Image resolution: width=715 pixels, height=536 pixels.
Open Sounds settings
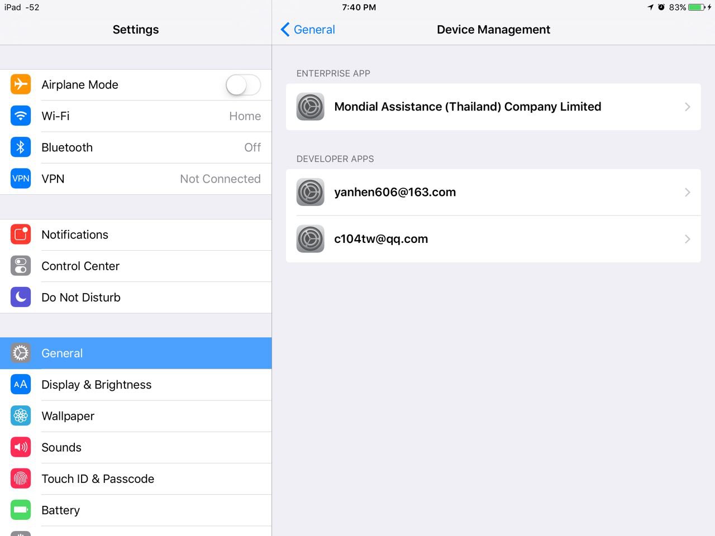136,447
